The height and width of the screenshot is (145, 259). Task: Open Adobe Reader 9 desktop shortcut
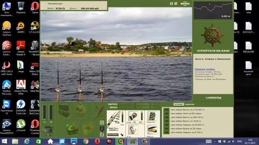click(x=21, y=48)
